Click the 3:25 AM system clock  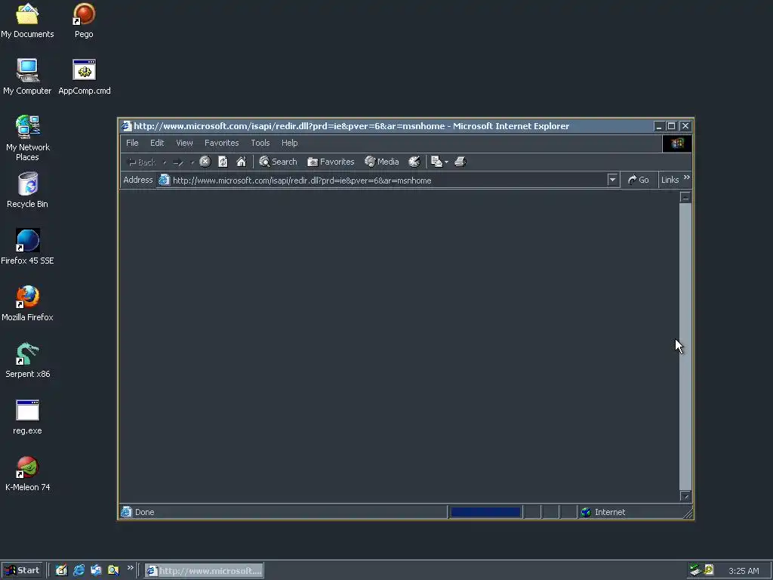point(744,571)
